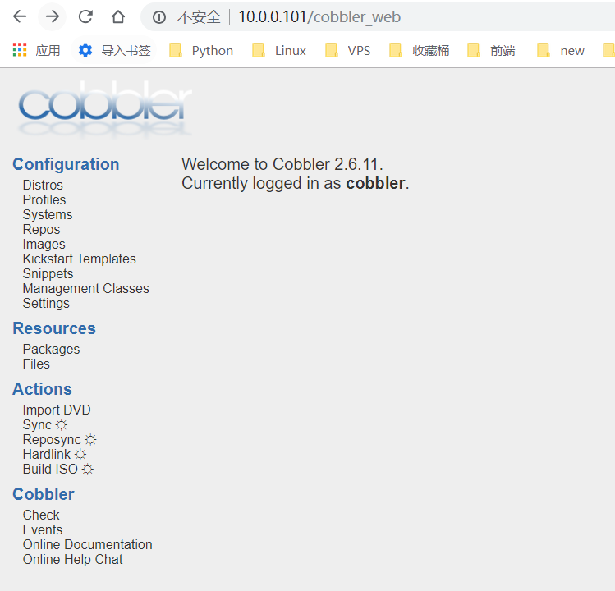Open the Python bookmark folder
The width and height of the screenshot is (615, 591).
pos(201,50)
